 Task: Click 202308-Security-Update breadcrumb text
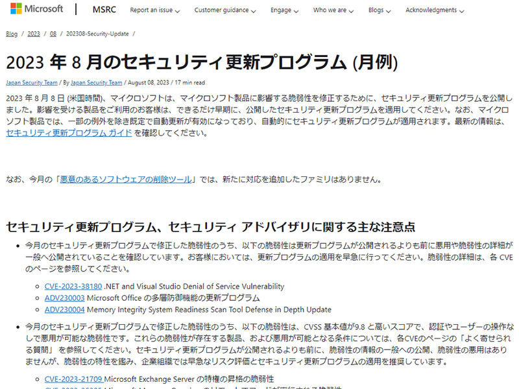(97, 34)
